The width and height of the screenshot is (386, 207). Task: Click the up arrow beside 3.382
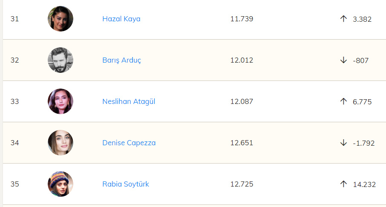pos(343,19)
